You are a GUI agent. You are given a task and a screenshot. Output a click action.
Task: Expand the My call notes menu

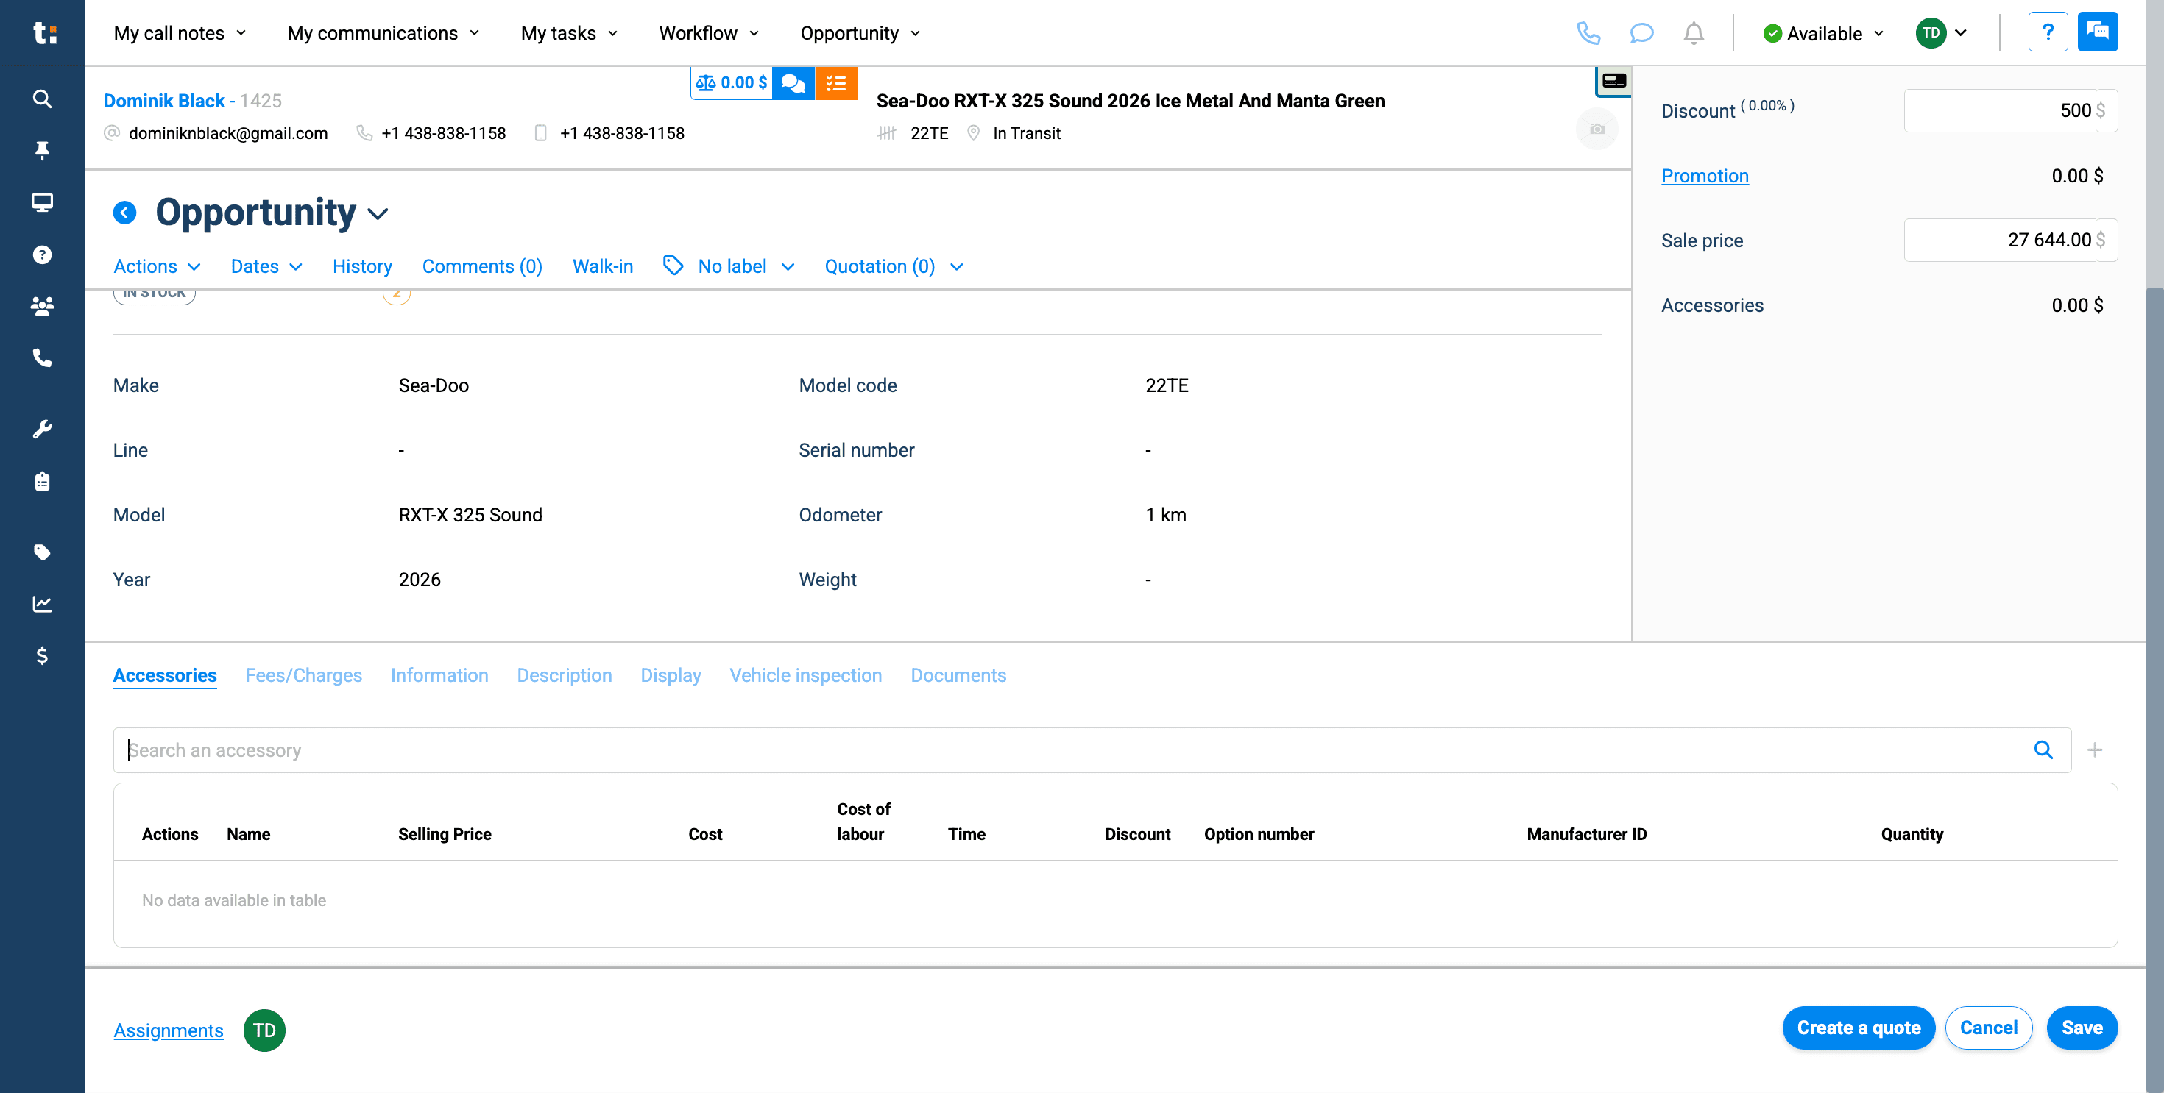(180, 33)
